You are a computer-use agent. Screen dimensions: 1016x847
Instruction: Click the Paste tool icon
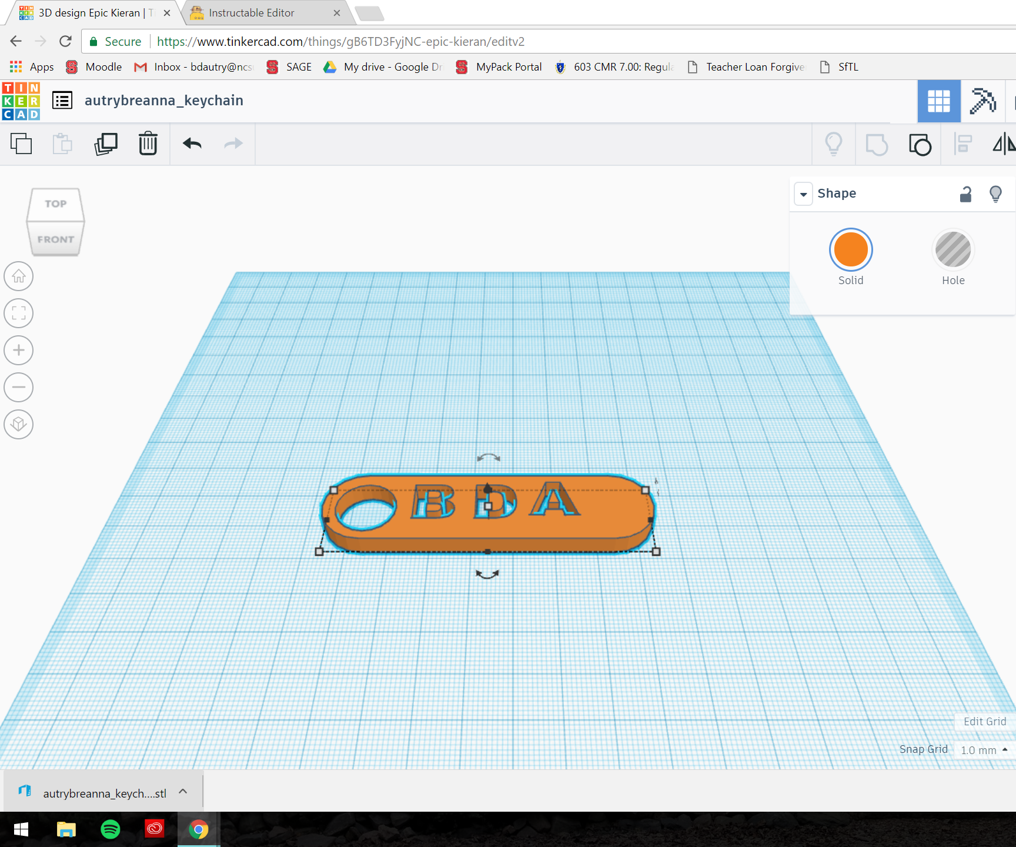[62, 144]
